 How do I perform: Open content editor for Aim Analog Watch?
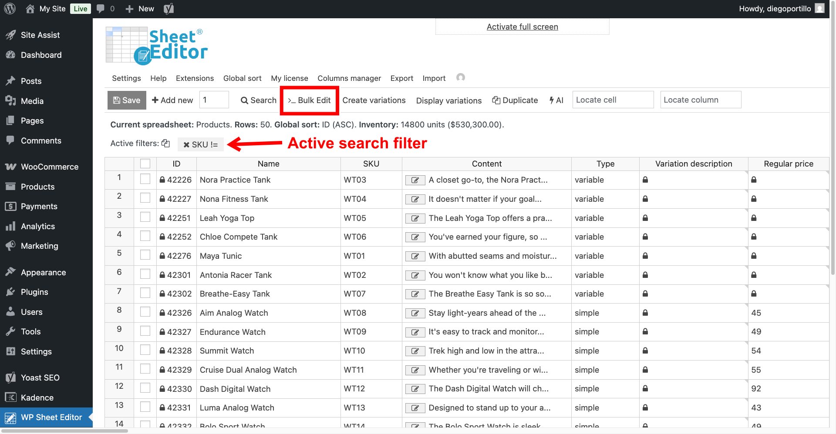click(415, 313)
